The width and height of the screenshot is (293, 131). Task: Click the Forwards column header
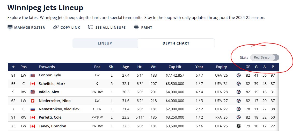pyautogui.click(x=47, y=67)
